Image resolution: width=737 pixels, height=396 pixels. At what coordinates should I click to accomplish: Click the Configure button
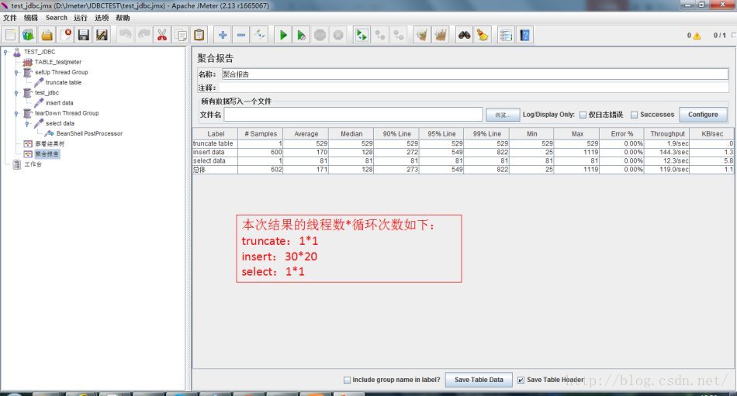[703, 115]
